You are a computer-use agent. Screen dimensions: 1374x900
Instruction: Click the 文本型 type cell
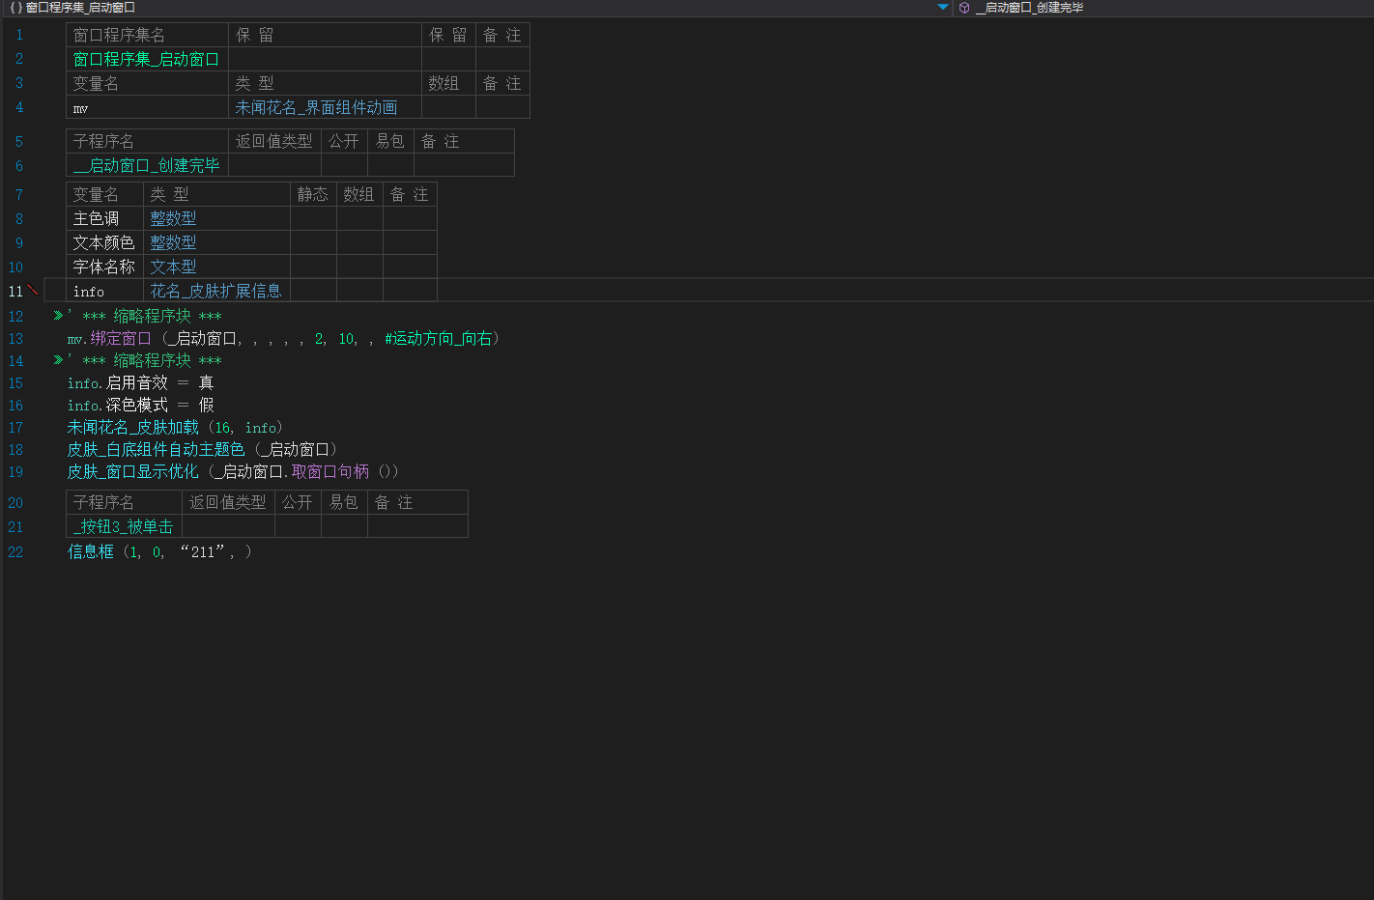[x=216, y=267]
